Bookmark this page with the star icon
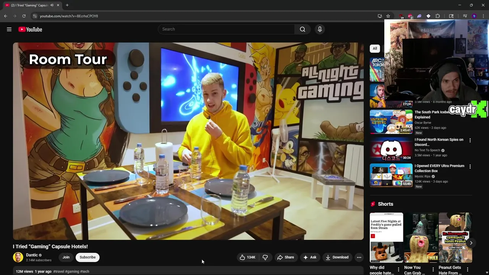Viewport: 489px width, 275px height. point(388,16)
